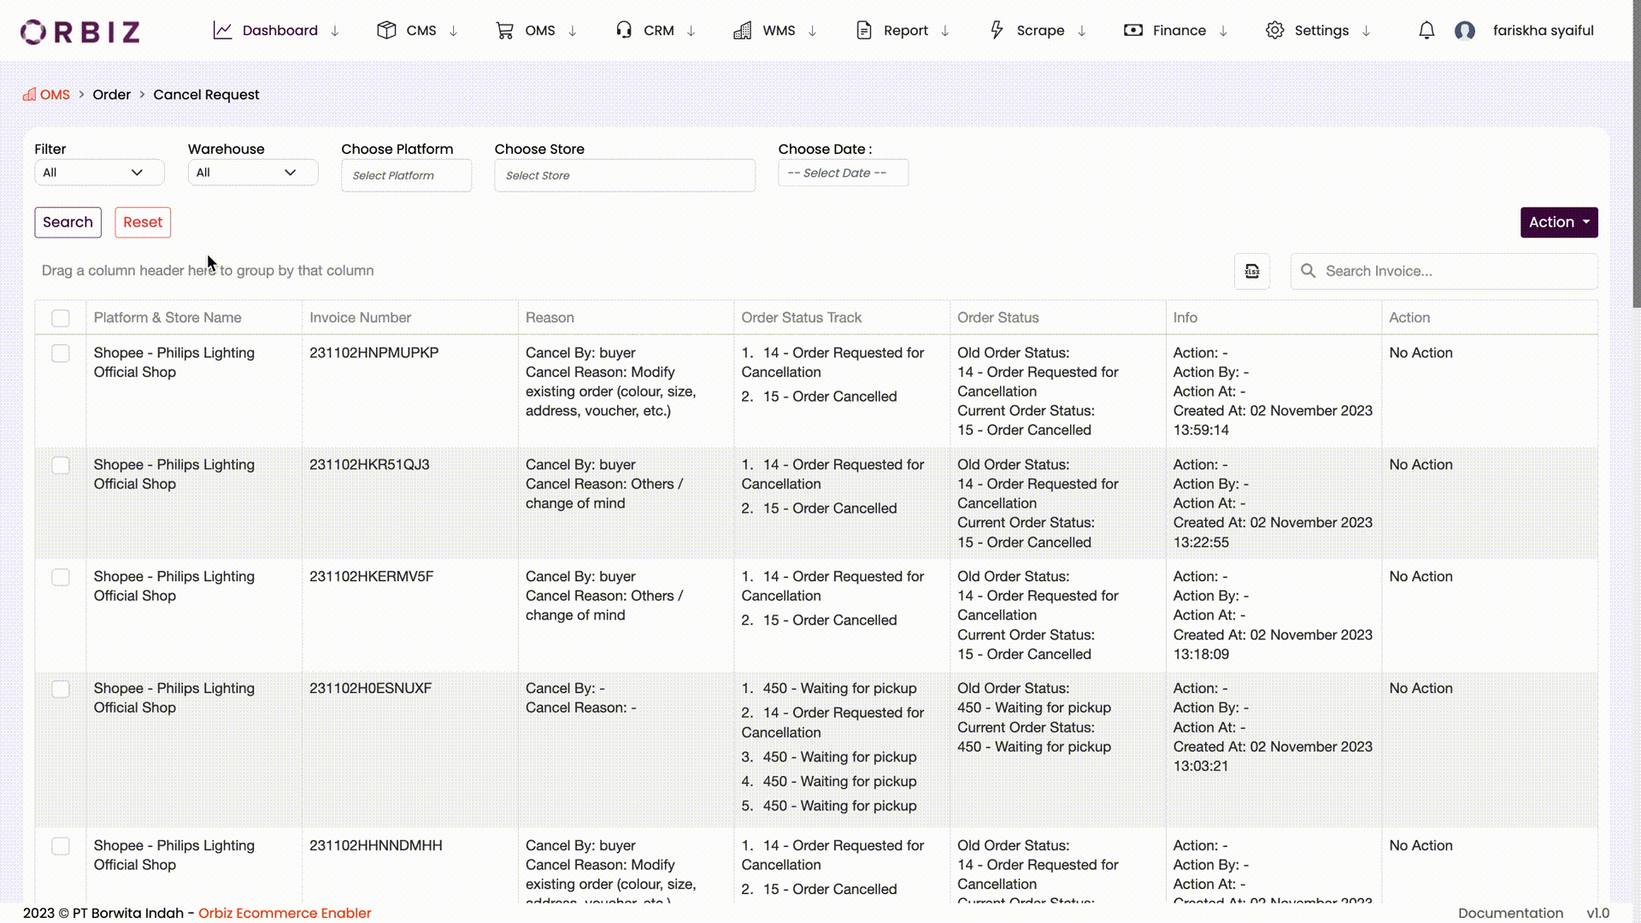Click the CMS box icon
1641x923 pixels.
[x=386, y=31]
